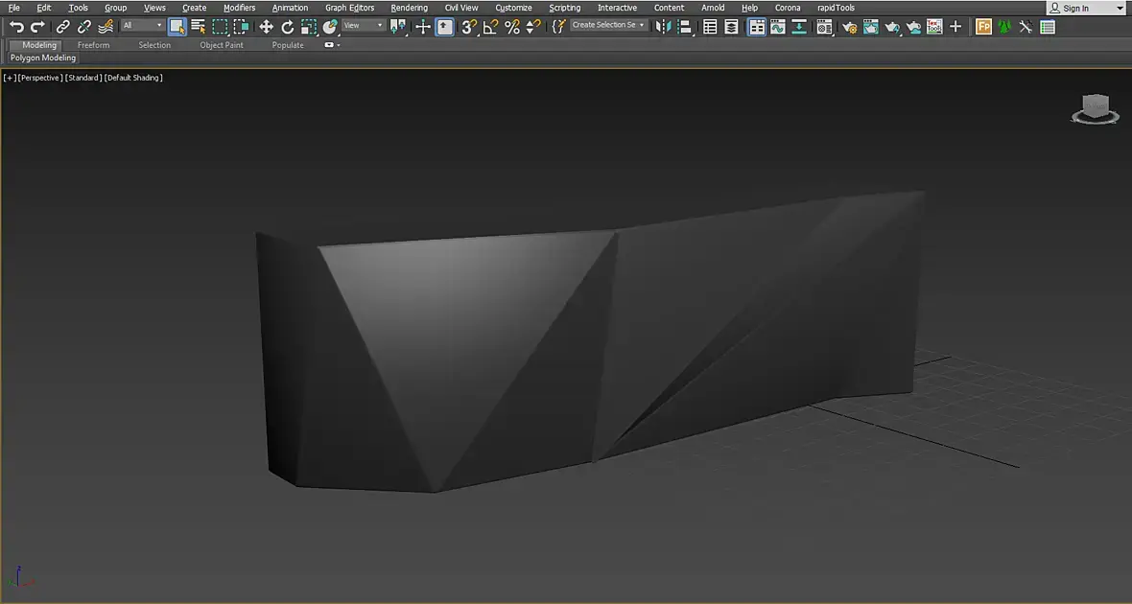1132x604 pixels.
Task: Toggle Percent Snap on the toolbar
Action: click(512, 27)
